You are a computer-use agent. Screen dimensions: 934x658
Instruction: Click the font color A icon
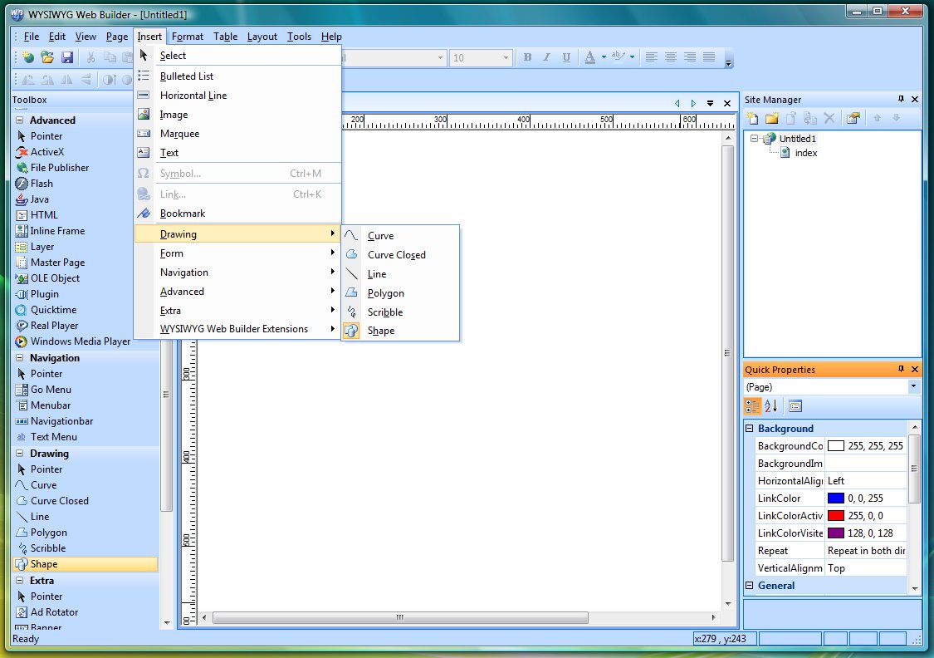589,57
